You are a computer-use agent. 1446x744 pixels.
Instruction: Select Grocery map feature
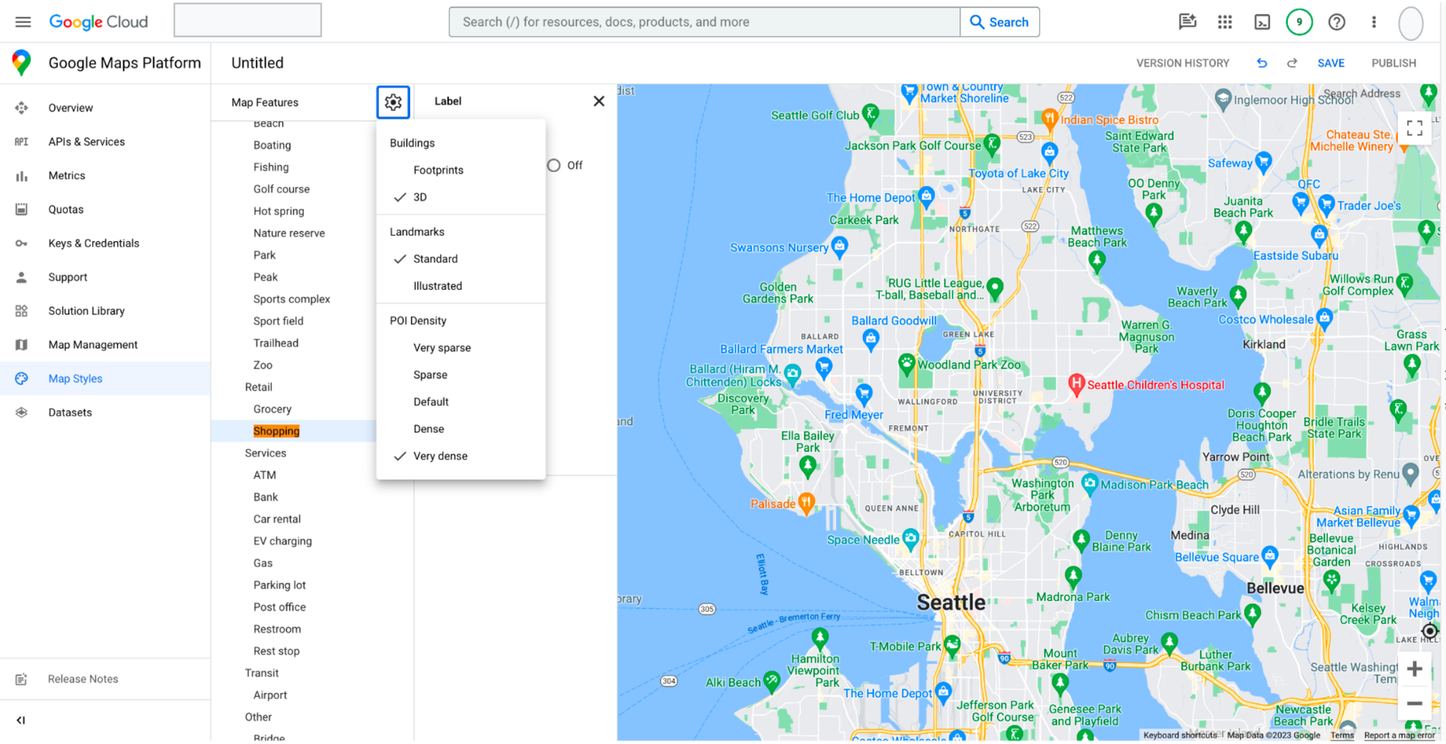tap(272, 409)
